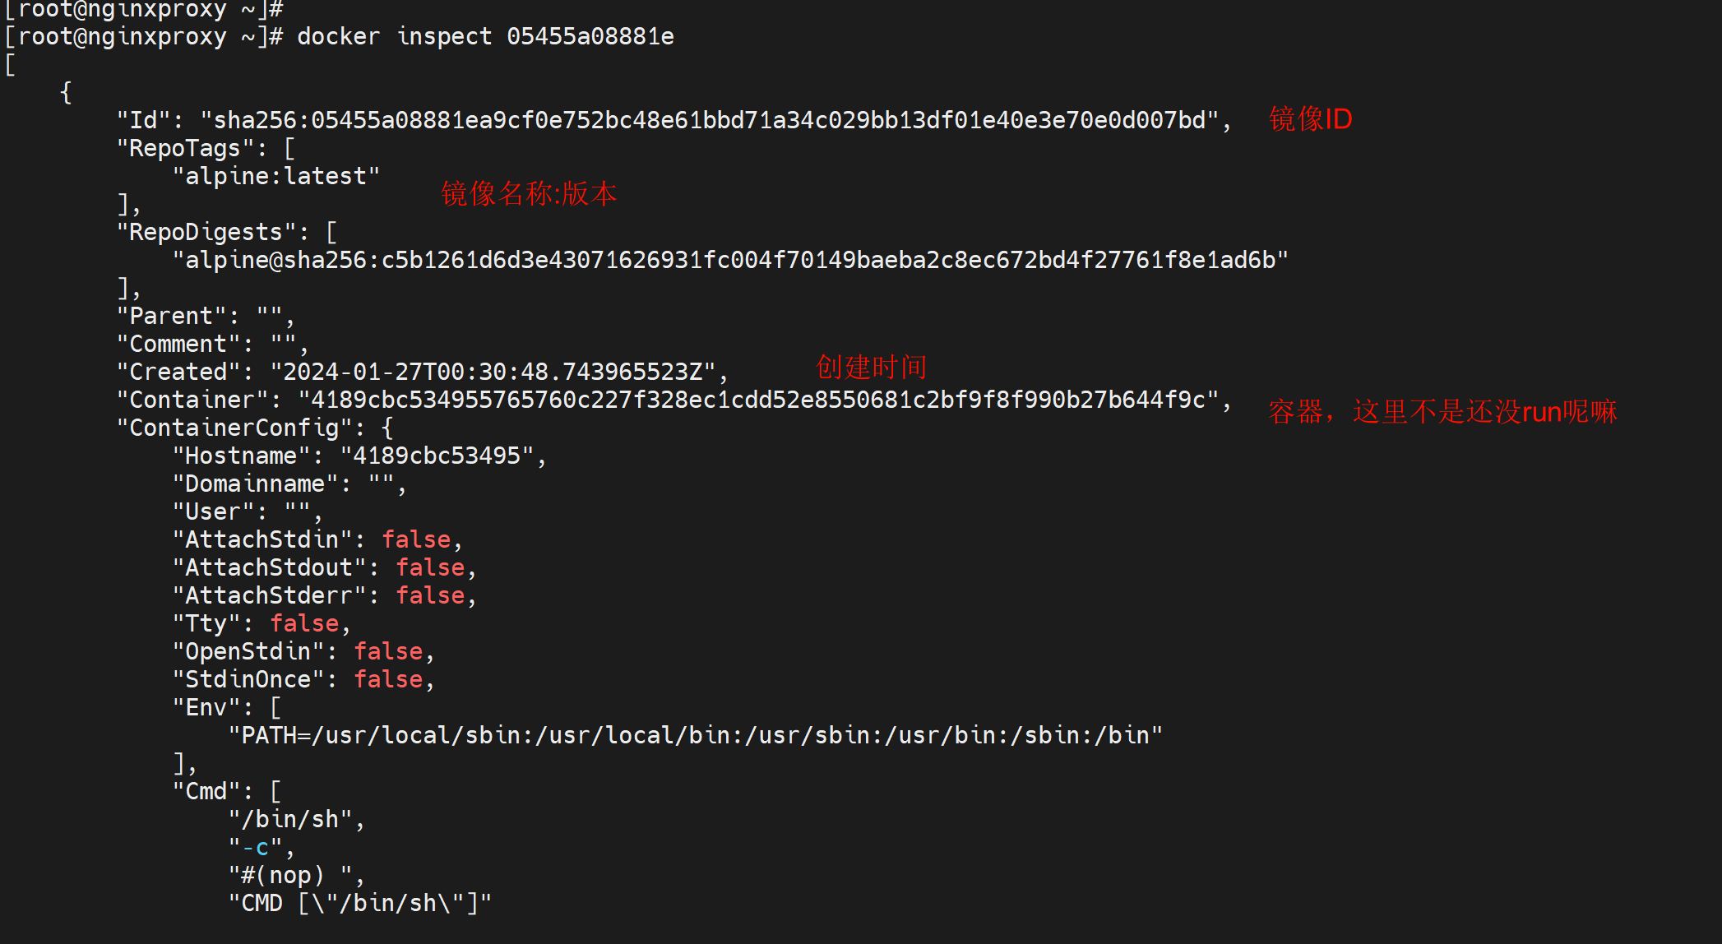Click the false value after "Tty"

[x=304, y=624]
